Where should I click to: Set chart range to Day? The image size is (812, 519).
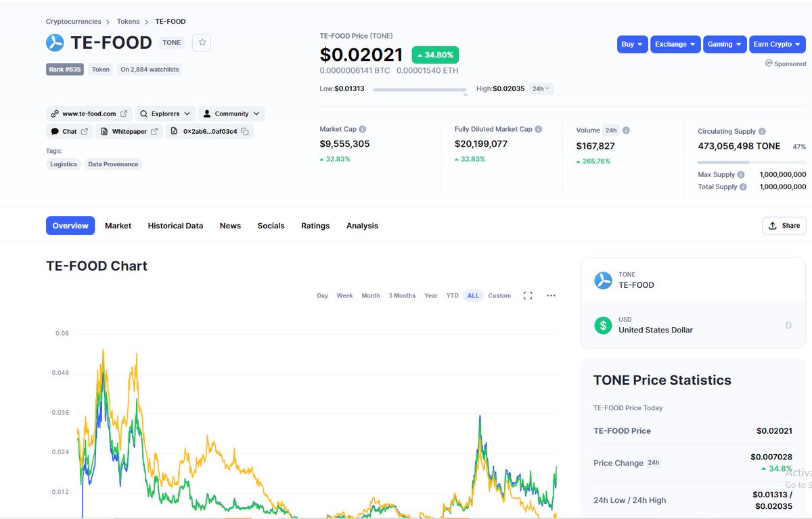coord(323,295)
